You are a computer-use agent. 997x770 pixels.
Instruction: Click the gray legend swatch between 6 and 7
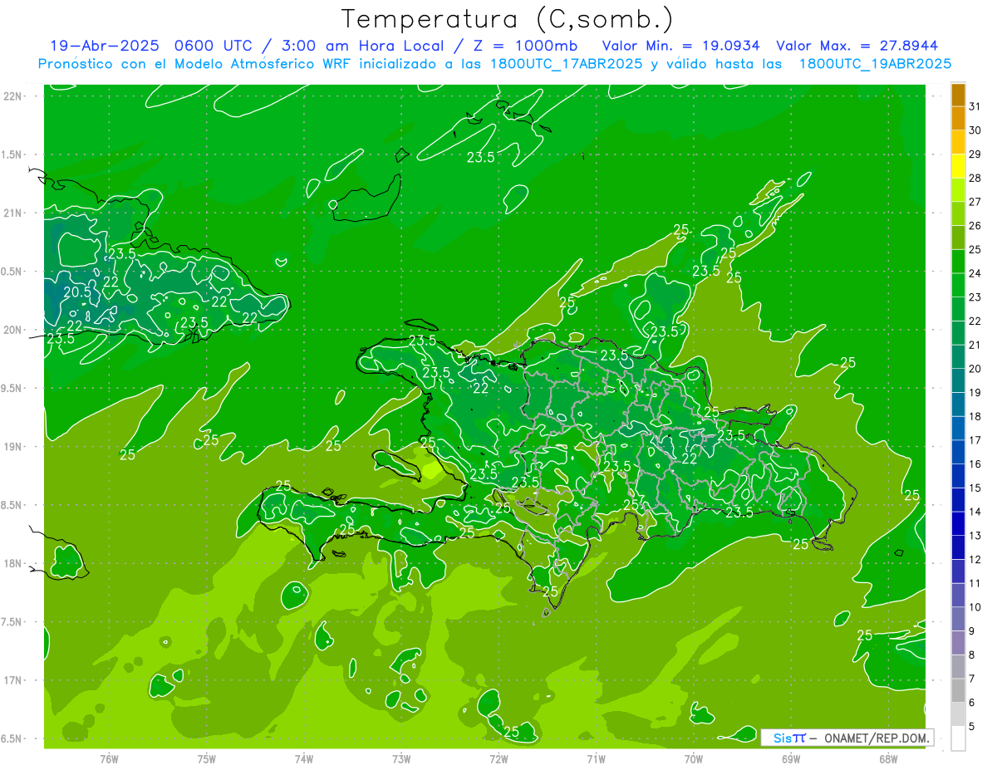958,691
